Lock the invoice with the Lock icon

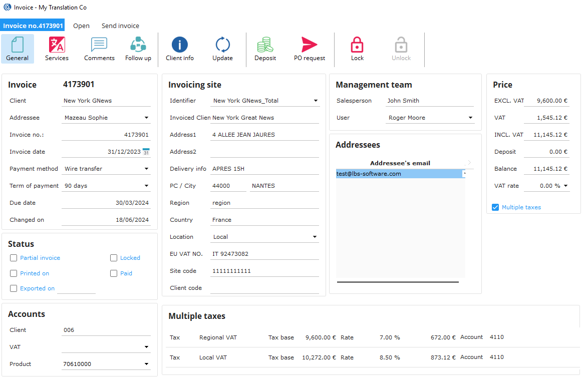357,49
